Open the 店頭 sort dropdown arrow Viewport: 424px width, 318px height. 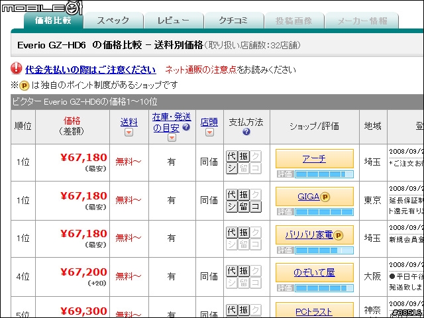pyautogui.click(x=209, y=132)
